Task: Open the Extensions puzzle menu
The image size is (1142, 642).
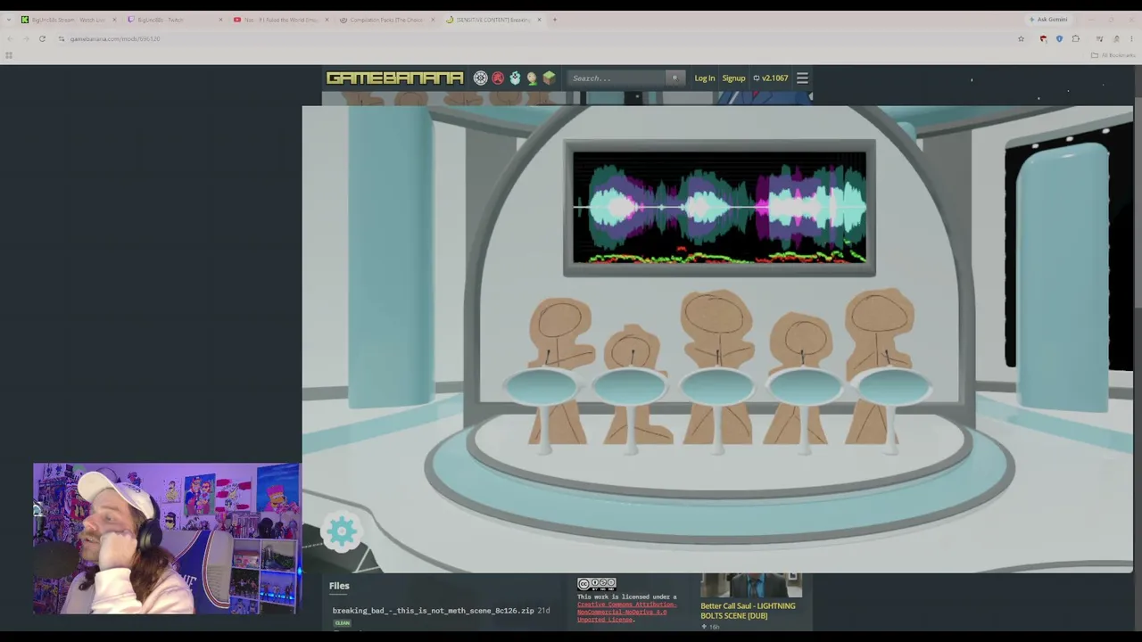Action: click(x=1076, y=39)
